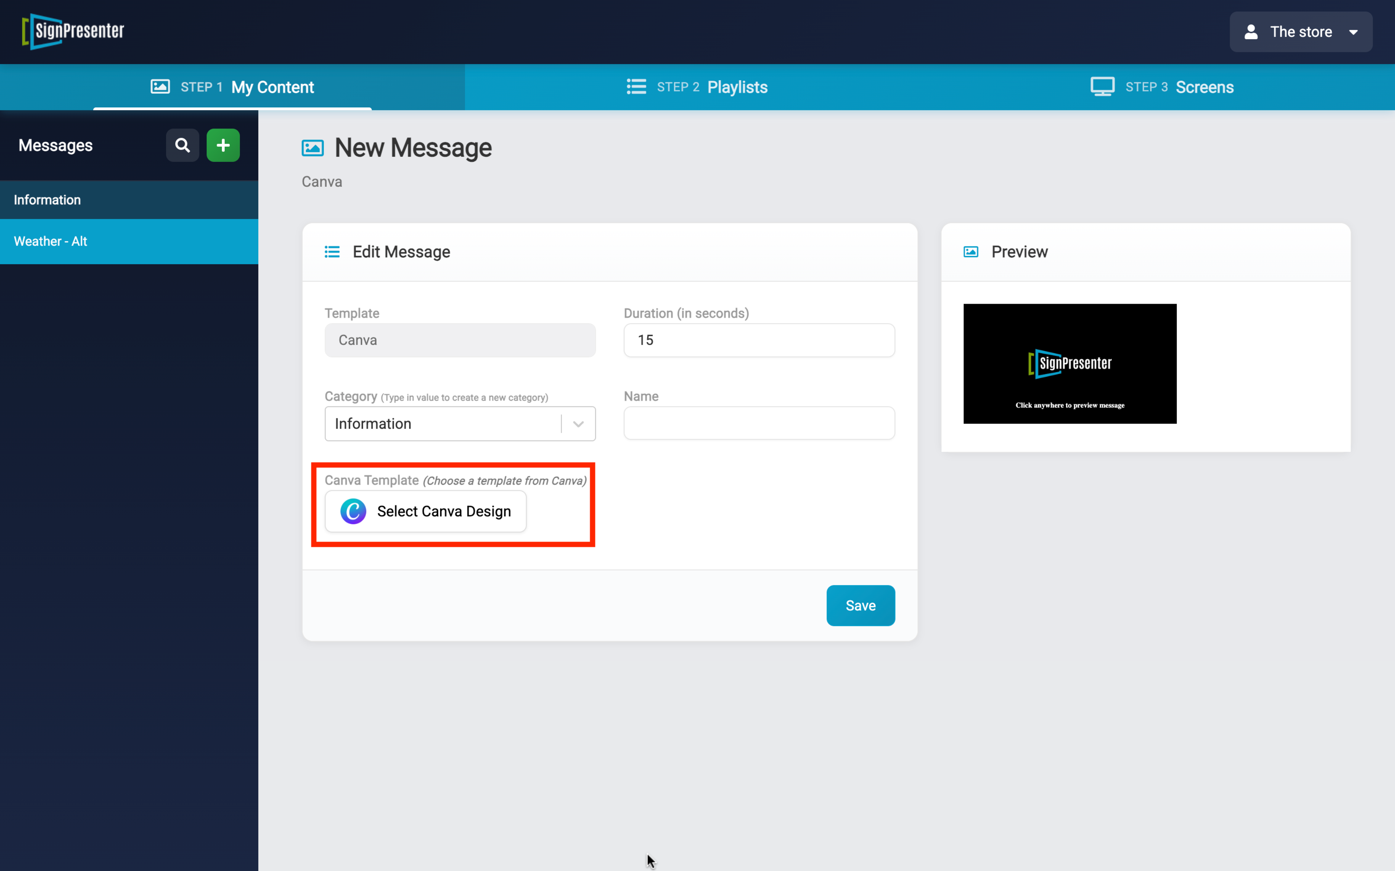
Task: Open search in the Messages panel
Action: click(182, 145)
